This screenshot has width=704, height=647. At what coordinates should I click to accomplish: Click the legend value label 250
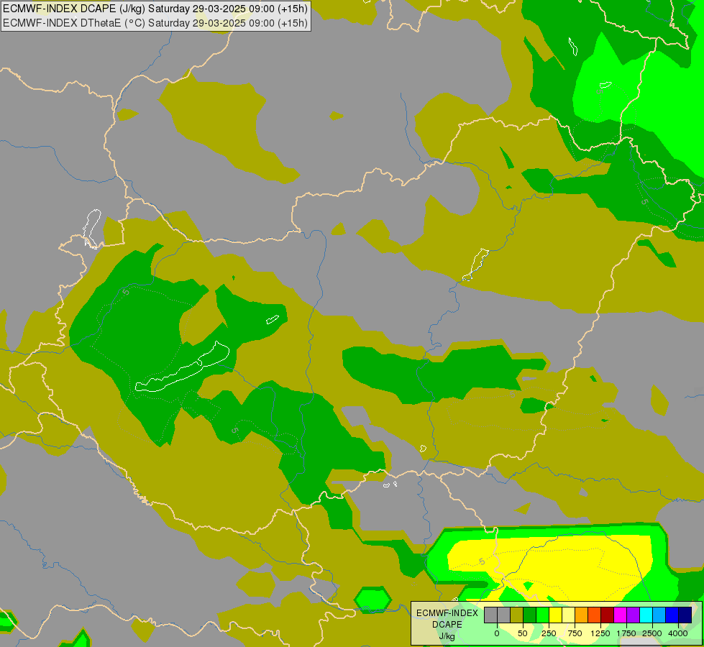(549, 633)
